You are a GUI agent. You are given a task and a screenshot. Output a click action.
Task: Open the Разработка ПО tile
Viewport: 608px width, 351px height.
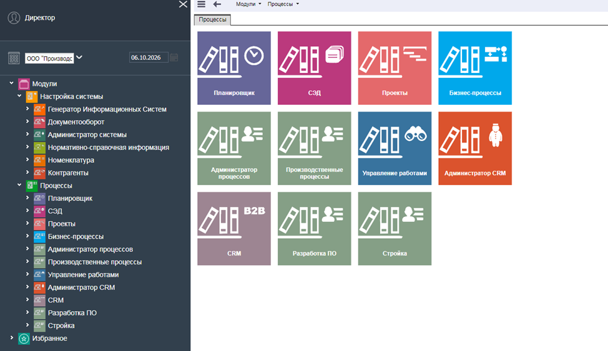[x=314, y=229]
